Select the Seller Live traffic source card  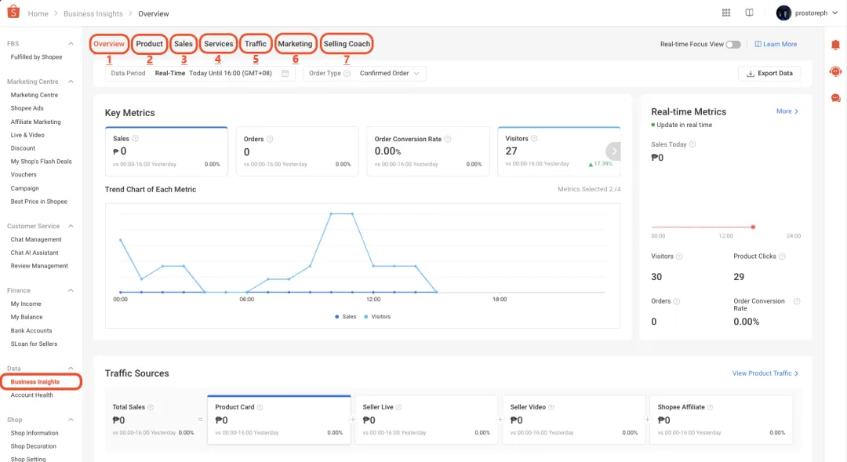pos(426,420)
